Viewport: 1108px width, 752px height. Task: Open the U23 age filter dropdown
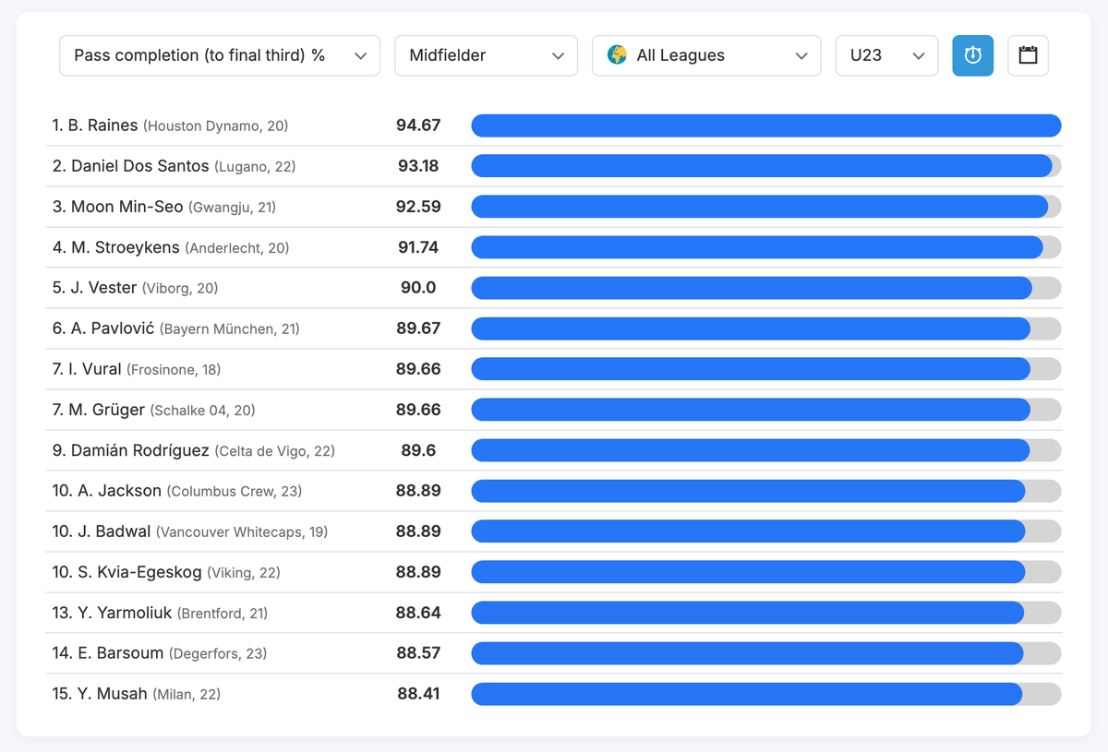(x=886, y=55)
